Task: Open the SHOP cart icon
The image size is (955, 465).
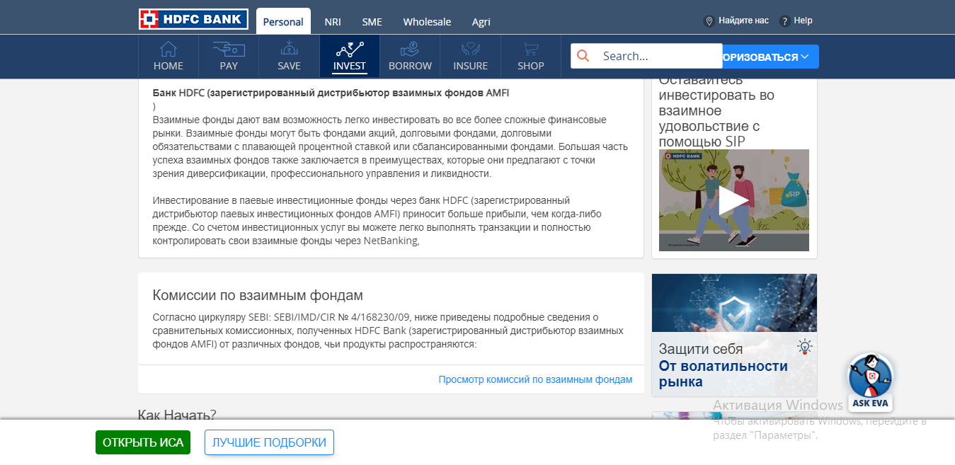Action: (531, 50)
